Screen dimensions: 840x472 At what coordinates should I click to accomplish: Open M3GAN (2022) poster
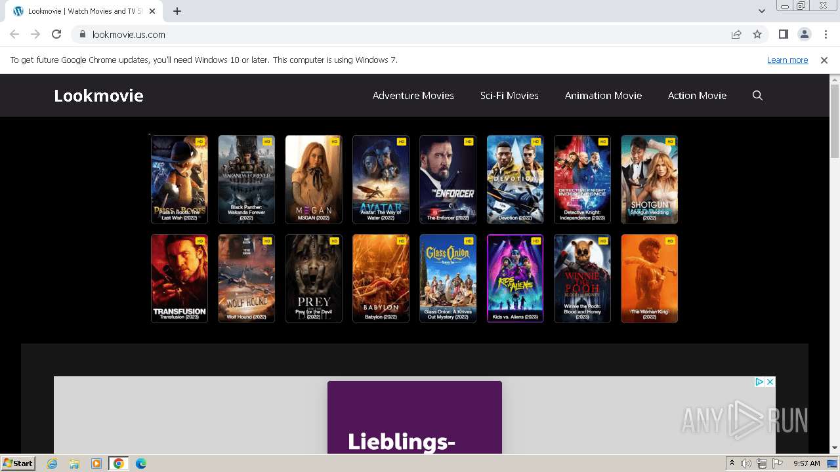click(x=314, y=180)
